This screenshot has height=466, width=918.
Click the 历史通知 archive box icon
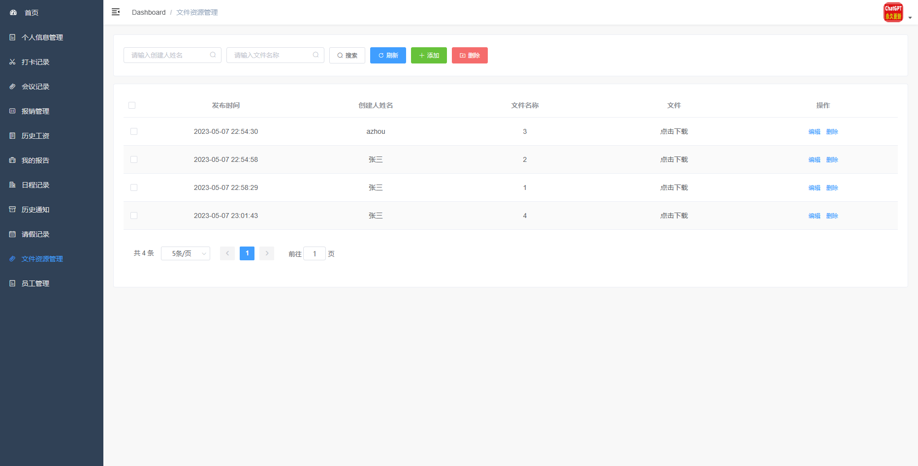12,210
